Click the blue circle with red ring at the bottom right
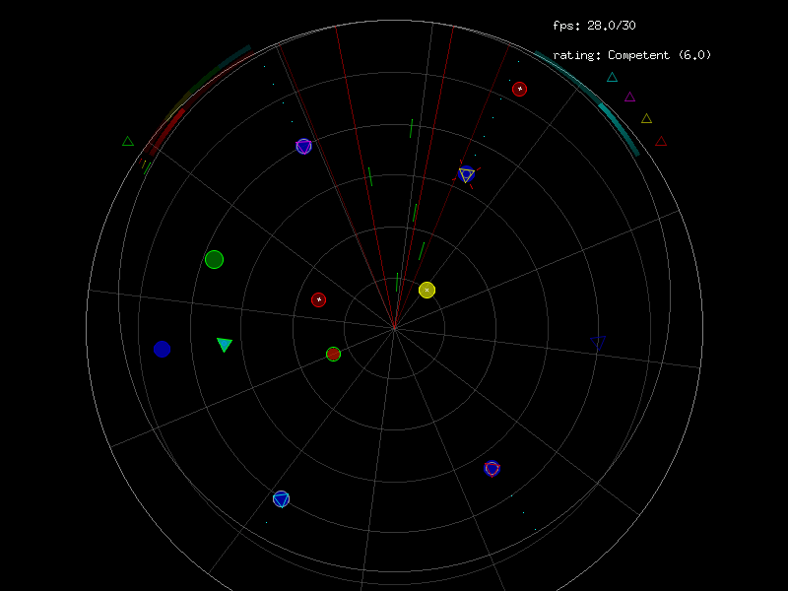The width and height of the screenshot is (788, 591). tap(492, 468)
